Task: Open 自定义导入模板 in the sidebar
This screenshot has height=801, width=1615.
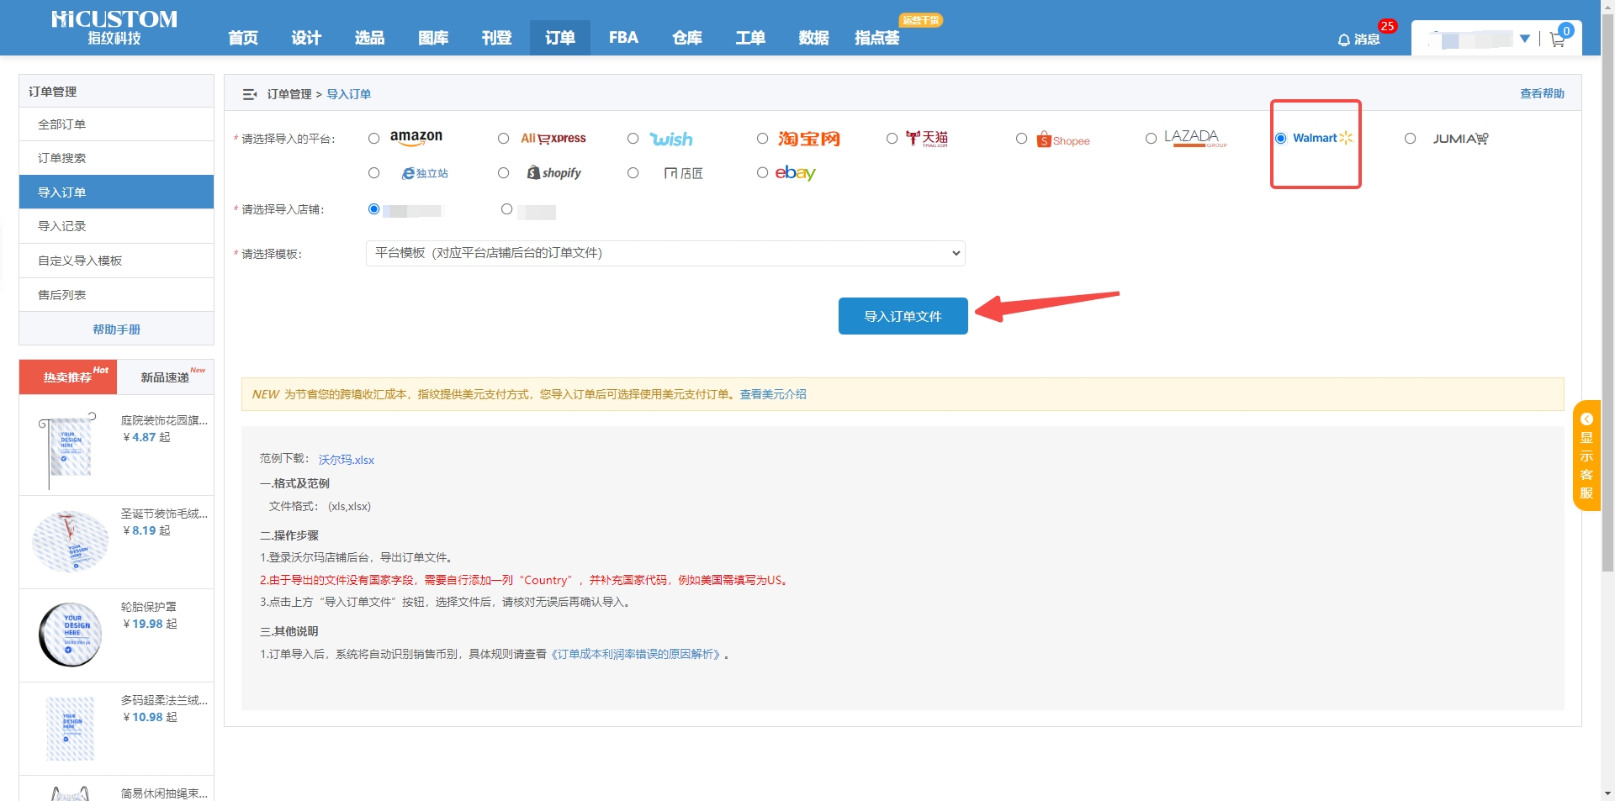Action: point(116,261)
